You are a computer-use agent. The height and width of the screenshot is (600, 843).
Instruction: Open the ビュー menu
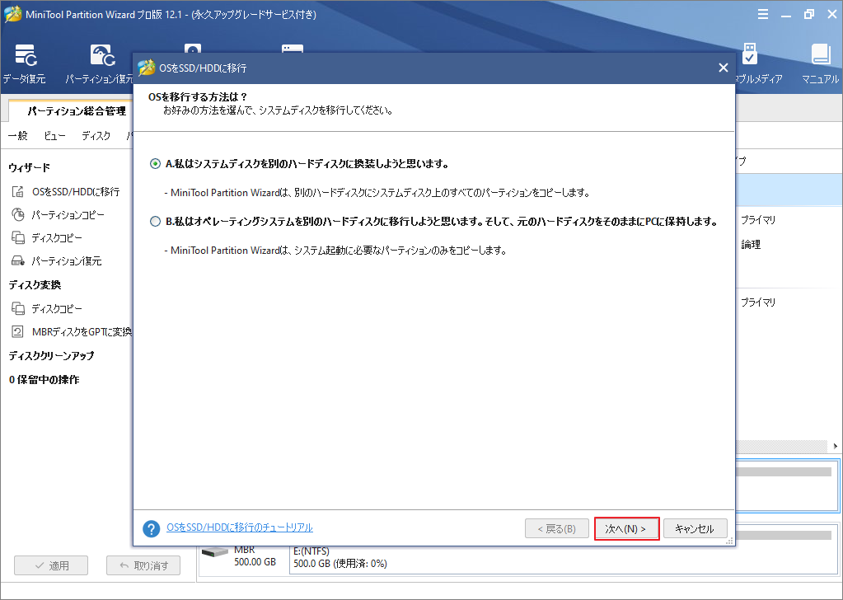tap(55, 136)
